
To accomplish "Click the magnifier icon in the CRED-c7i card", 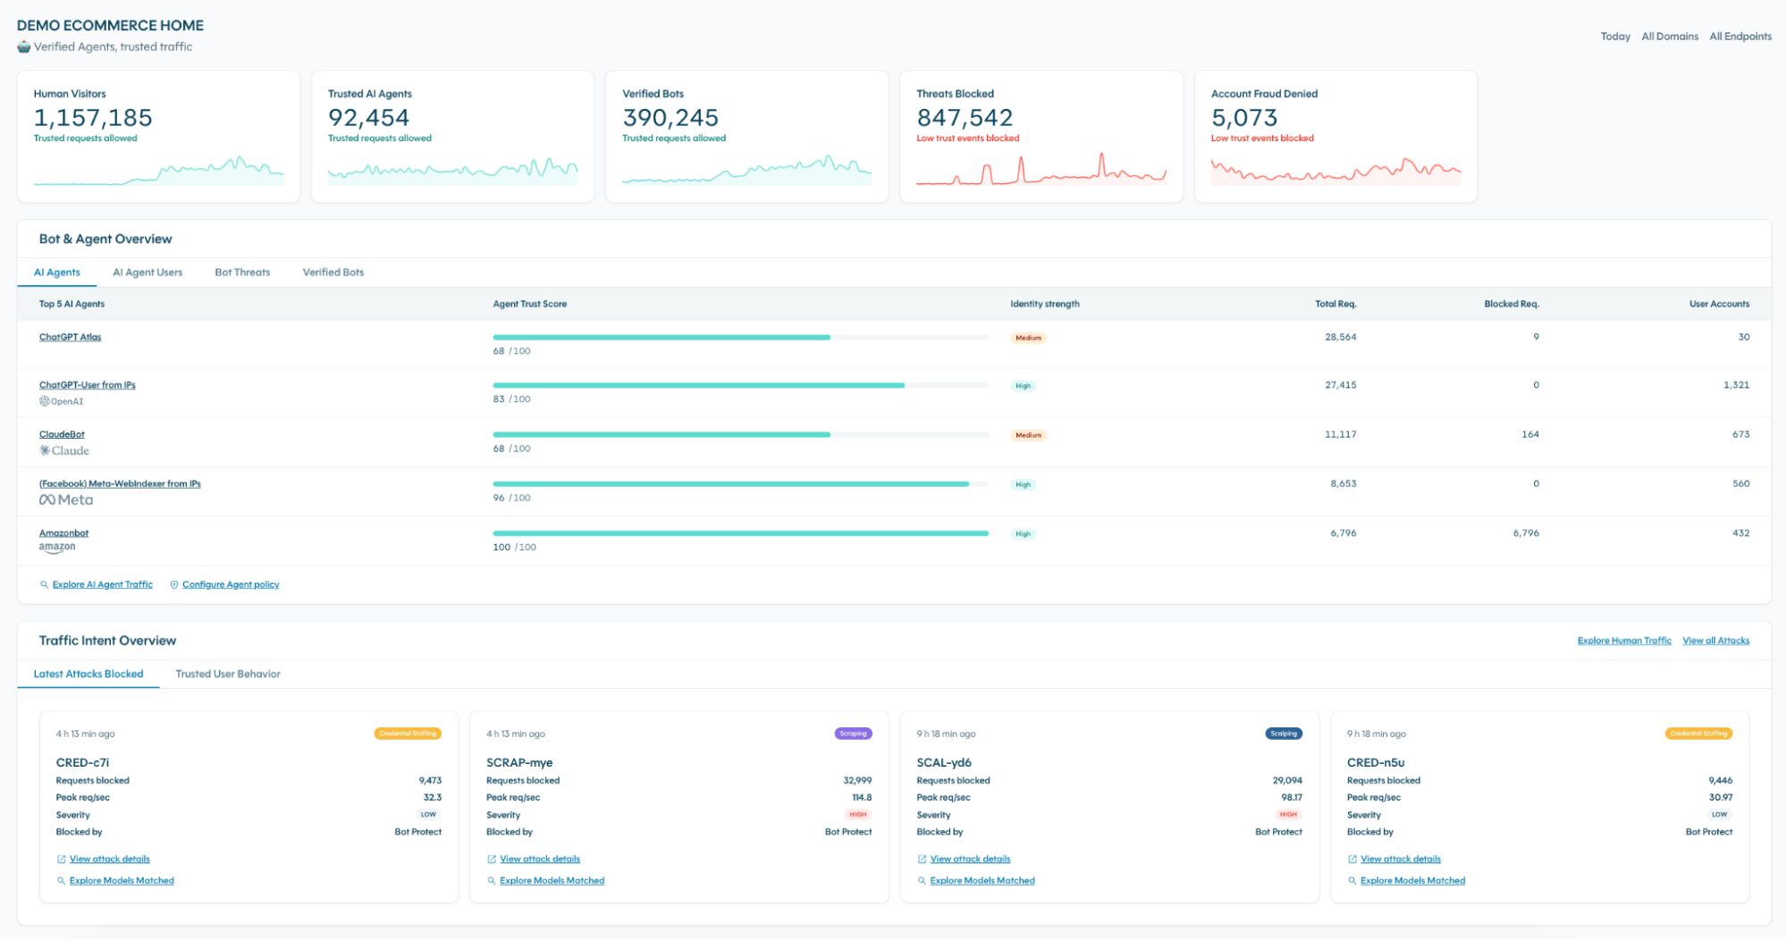I will (x=62, y=880).
